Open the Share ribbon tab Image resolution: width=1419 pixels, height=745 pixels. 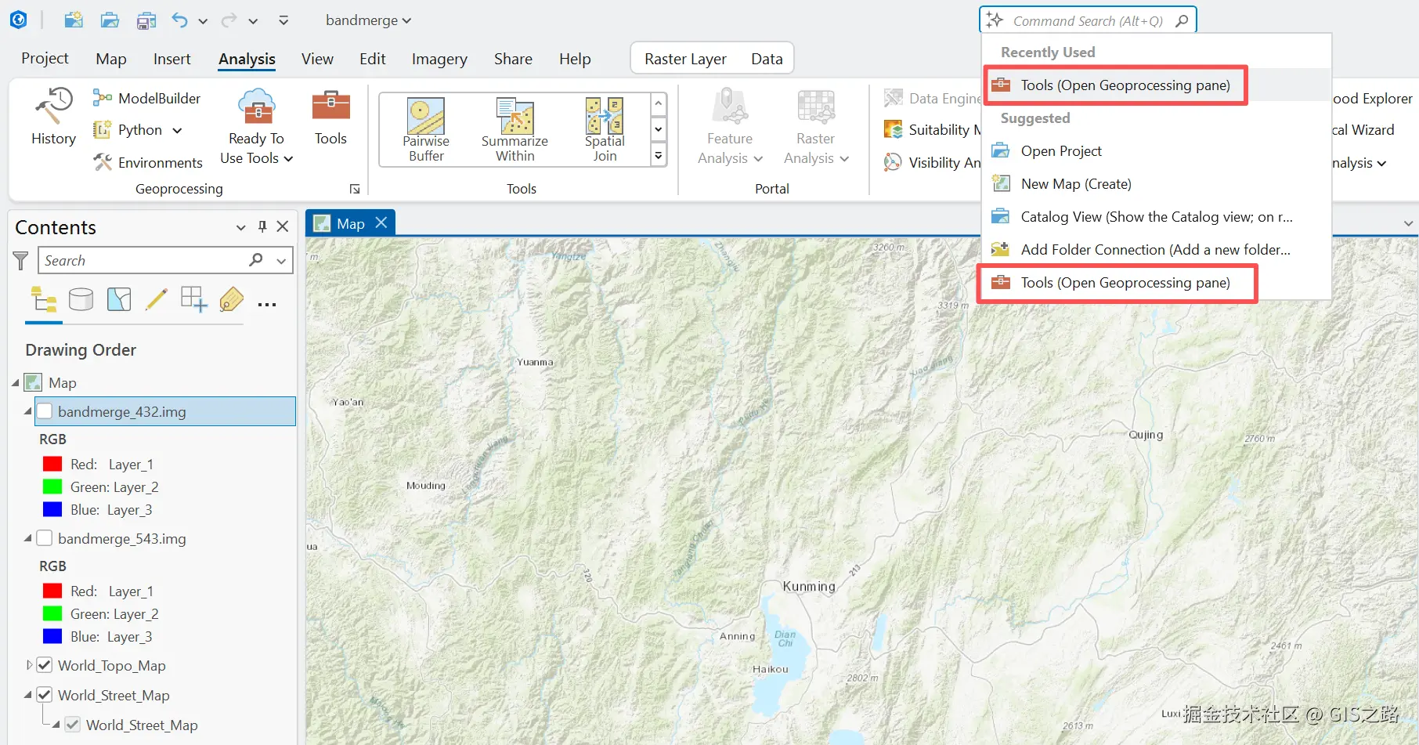(513, 58)
